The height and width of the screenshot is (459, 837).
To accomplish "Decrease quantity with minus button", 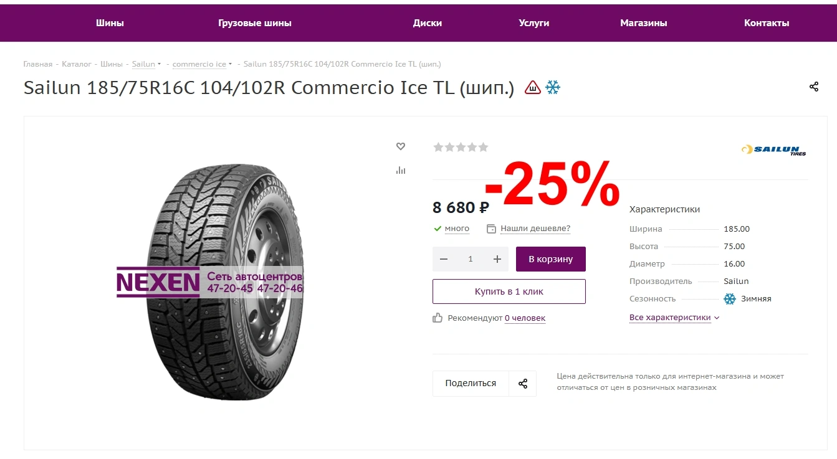I will [444, 259].
